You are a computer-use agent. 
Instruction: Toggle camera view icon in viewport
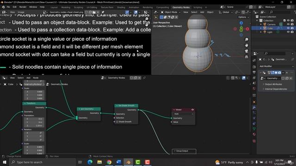(x=247, y=51)
